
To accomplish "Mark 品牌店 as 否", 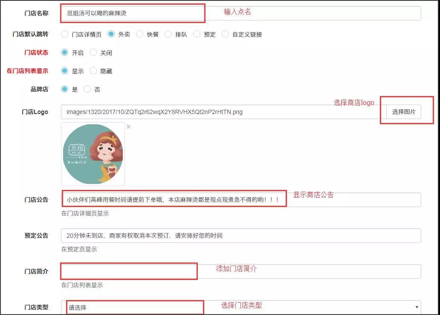I will (87, 89).
